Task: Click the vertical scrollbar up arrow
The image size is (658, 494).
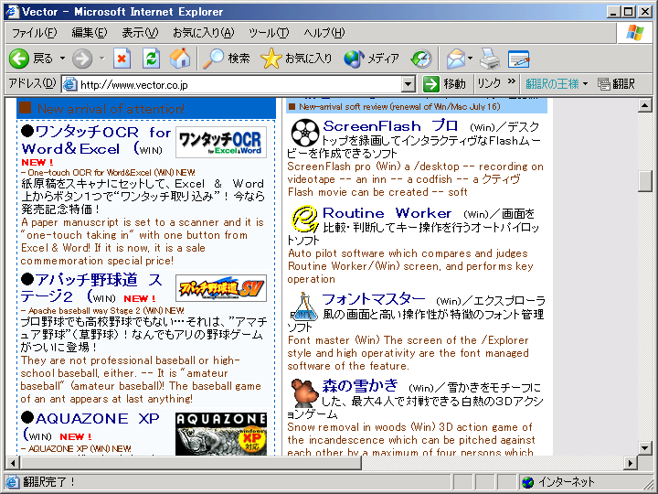Action: tap(644, 105)
